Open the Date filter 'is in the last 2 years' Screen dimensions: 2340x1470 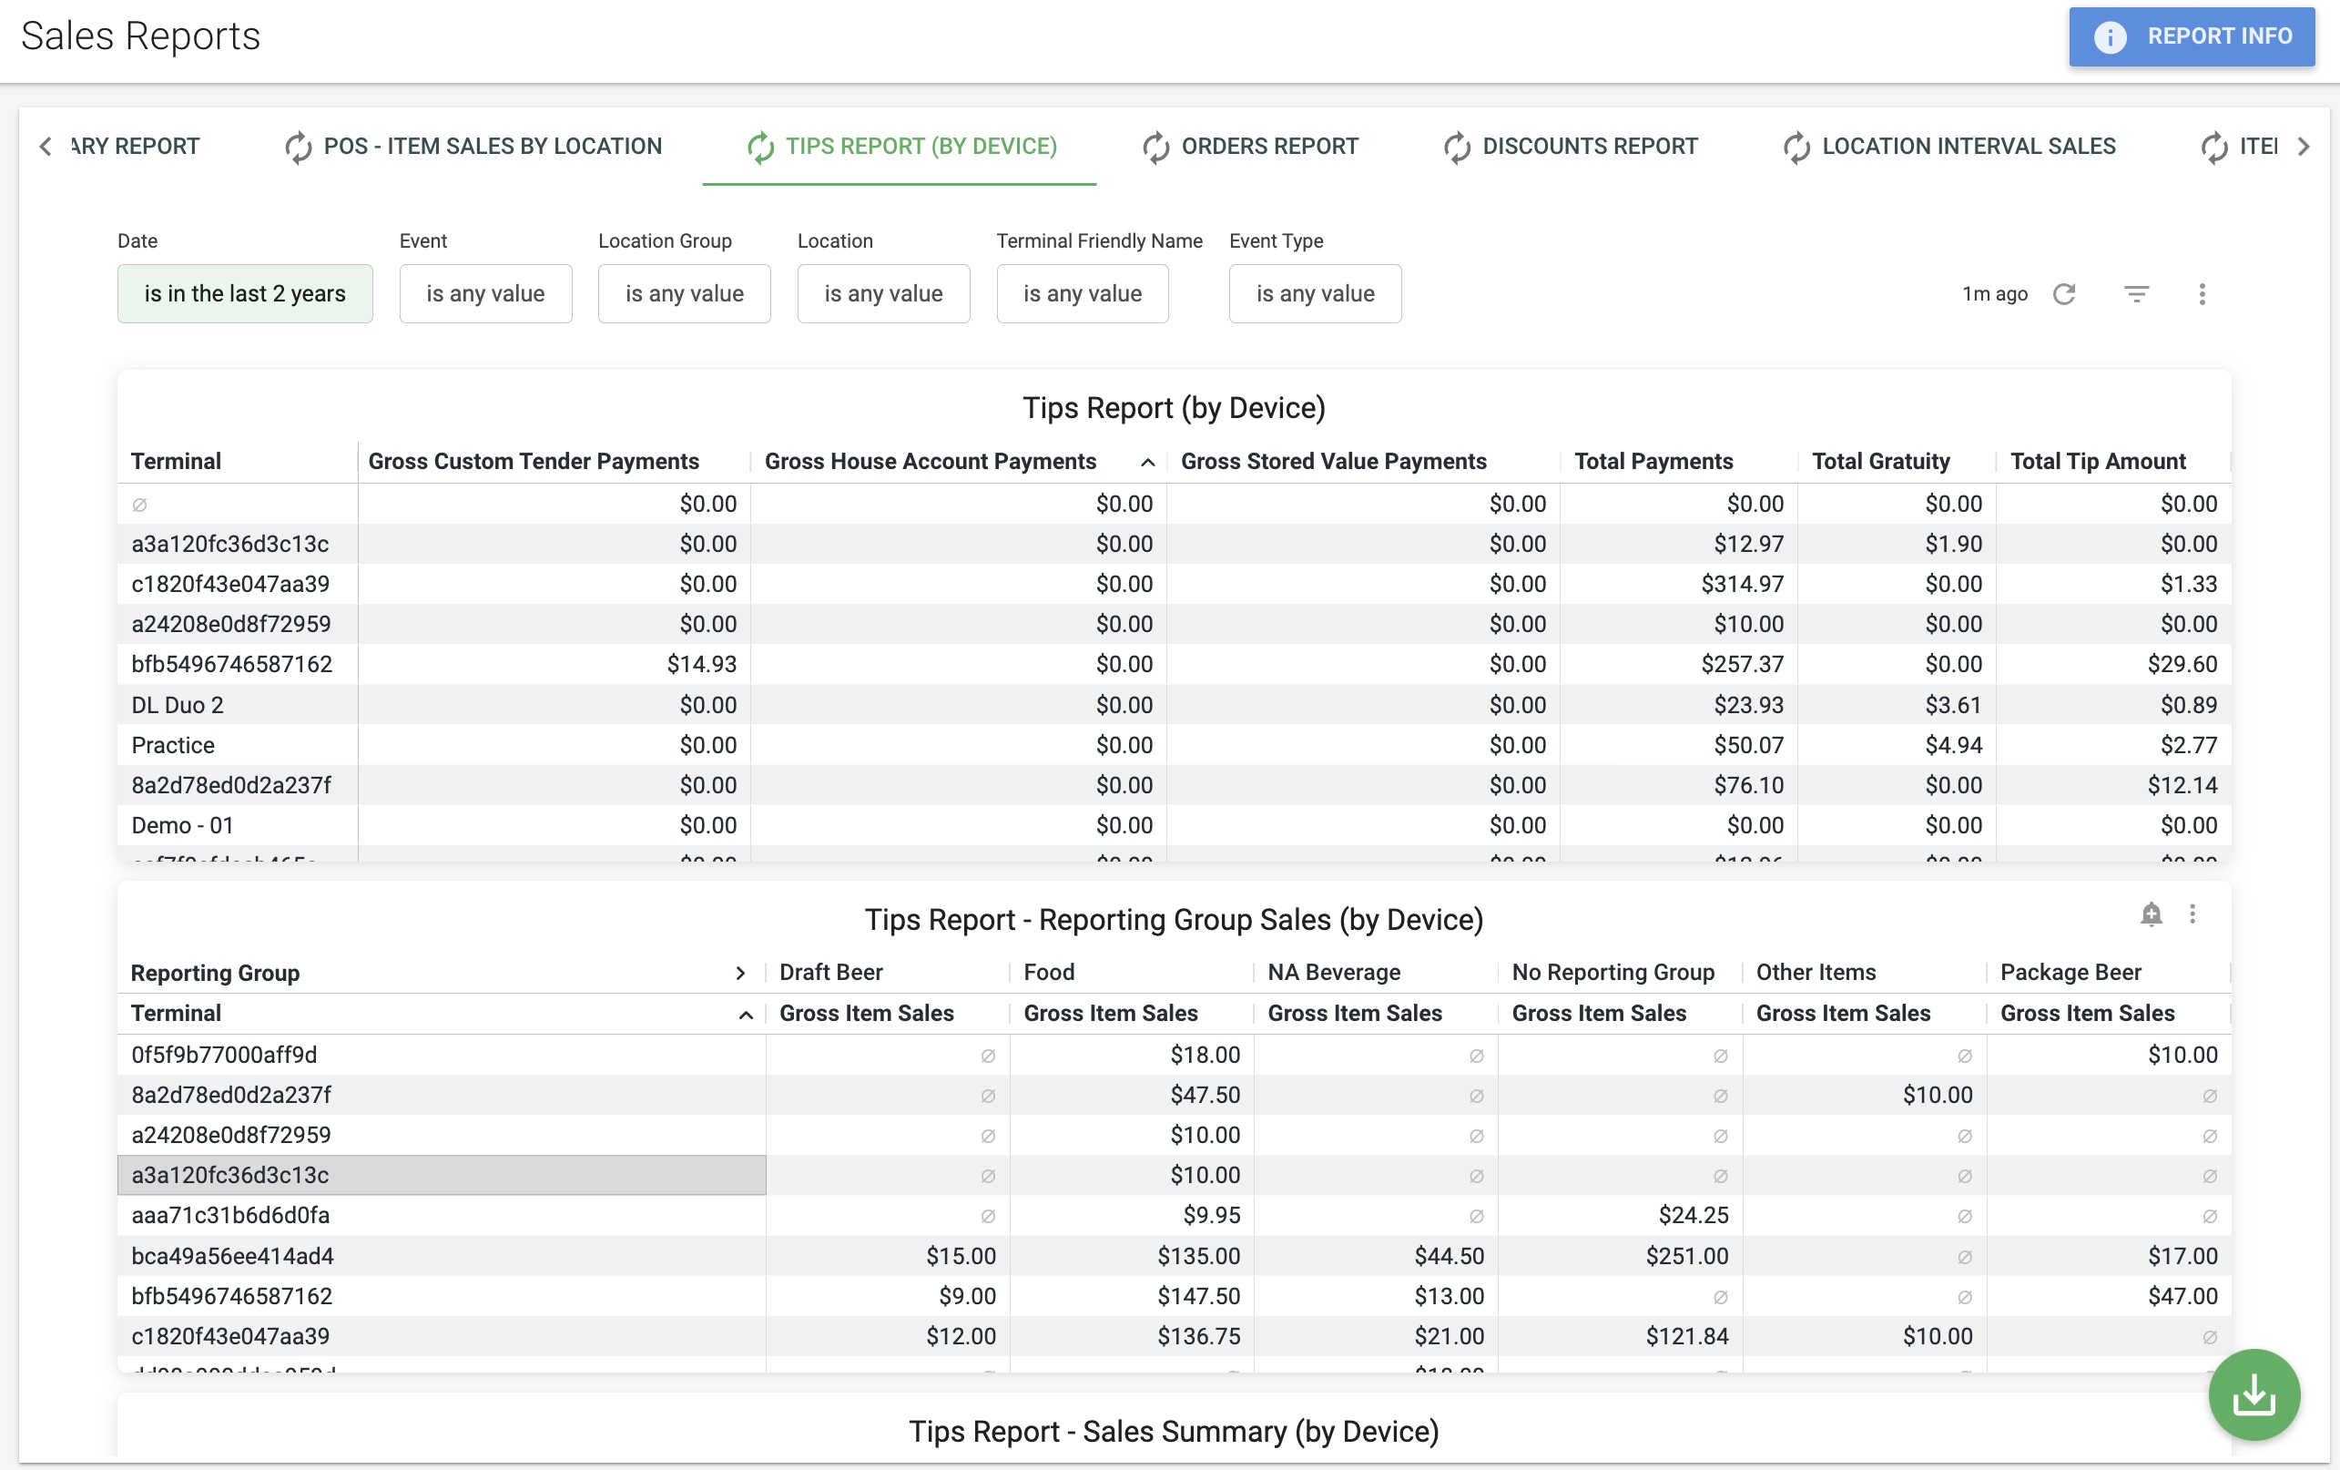[245, 293]
